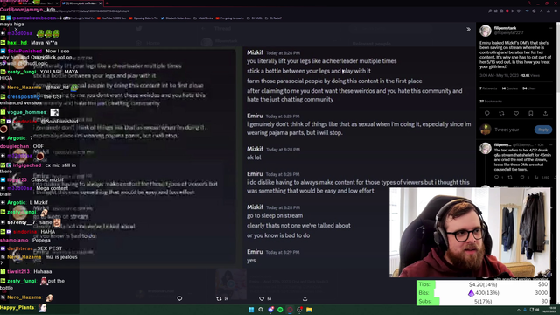Viewport: 560px width, 315px height.
Task: Close the image viewer with X icon
Action: pos(16,29)
